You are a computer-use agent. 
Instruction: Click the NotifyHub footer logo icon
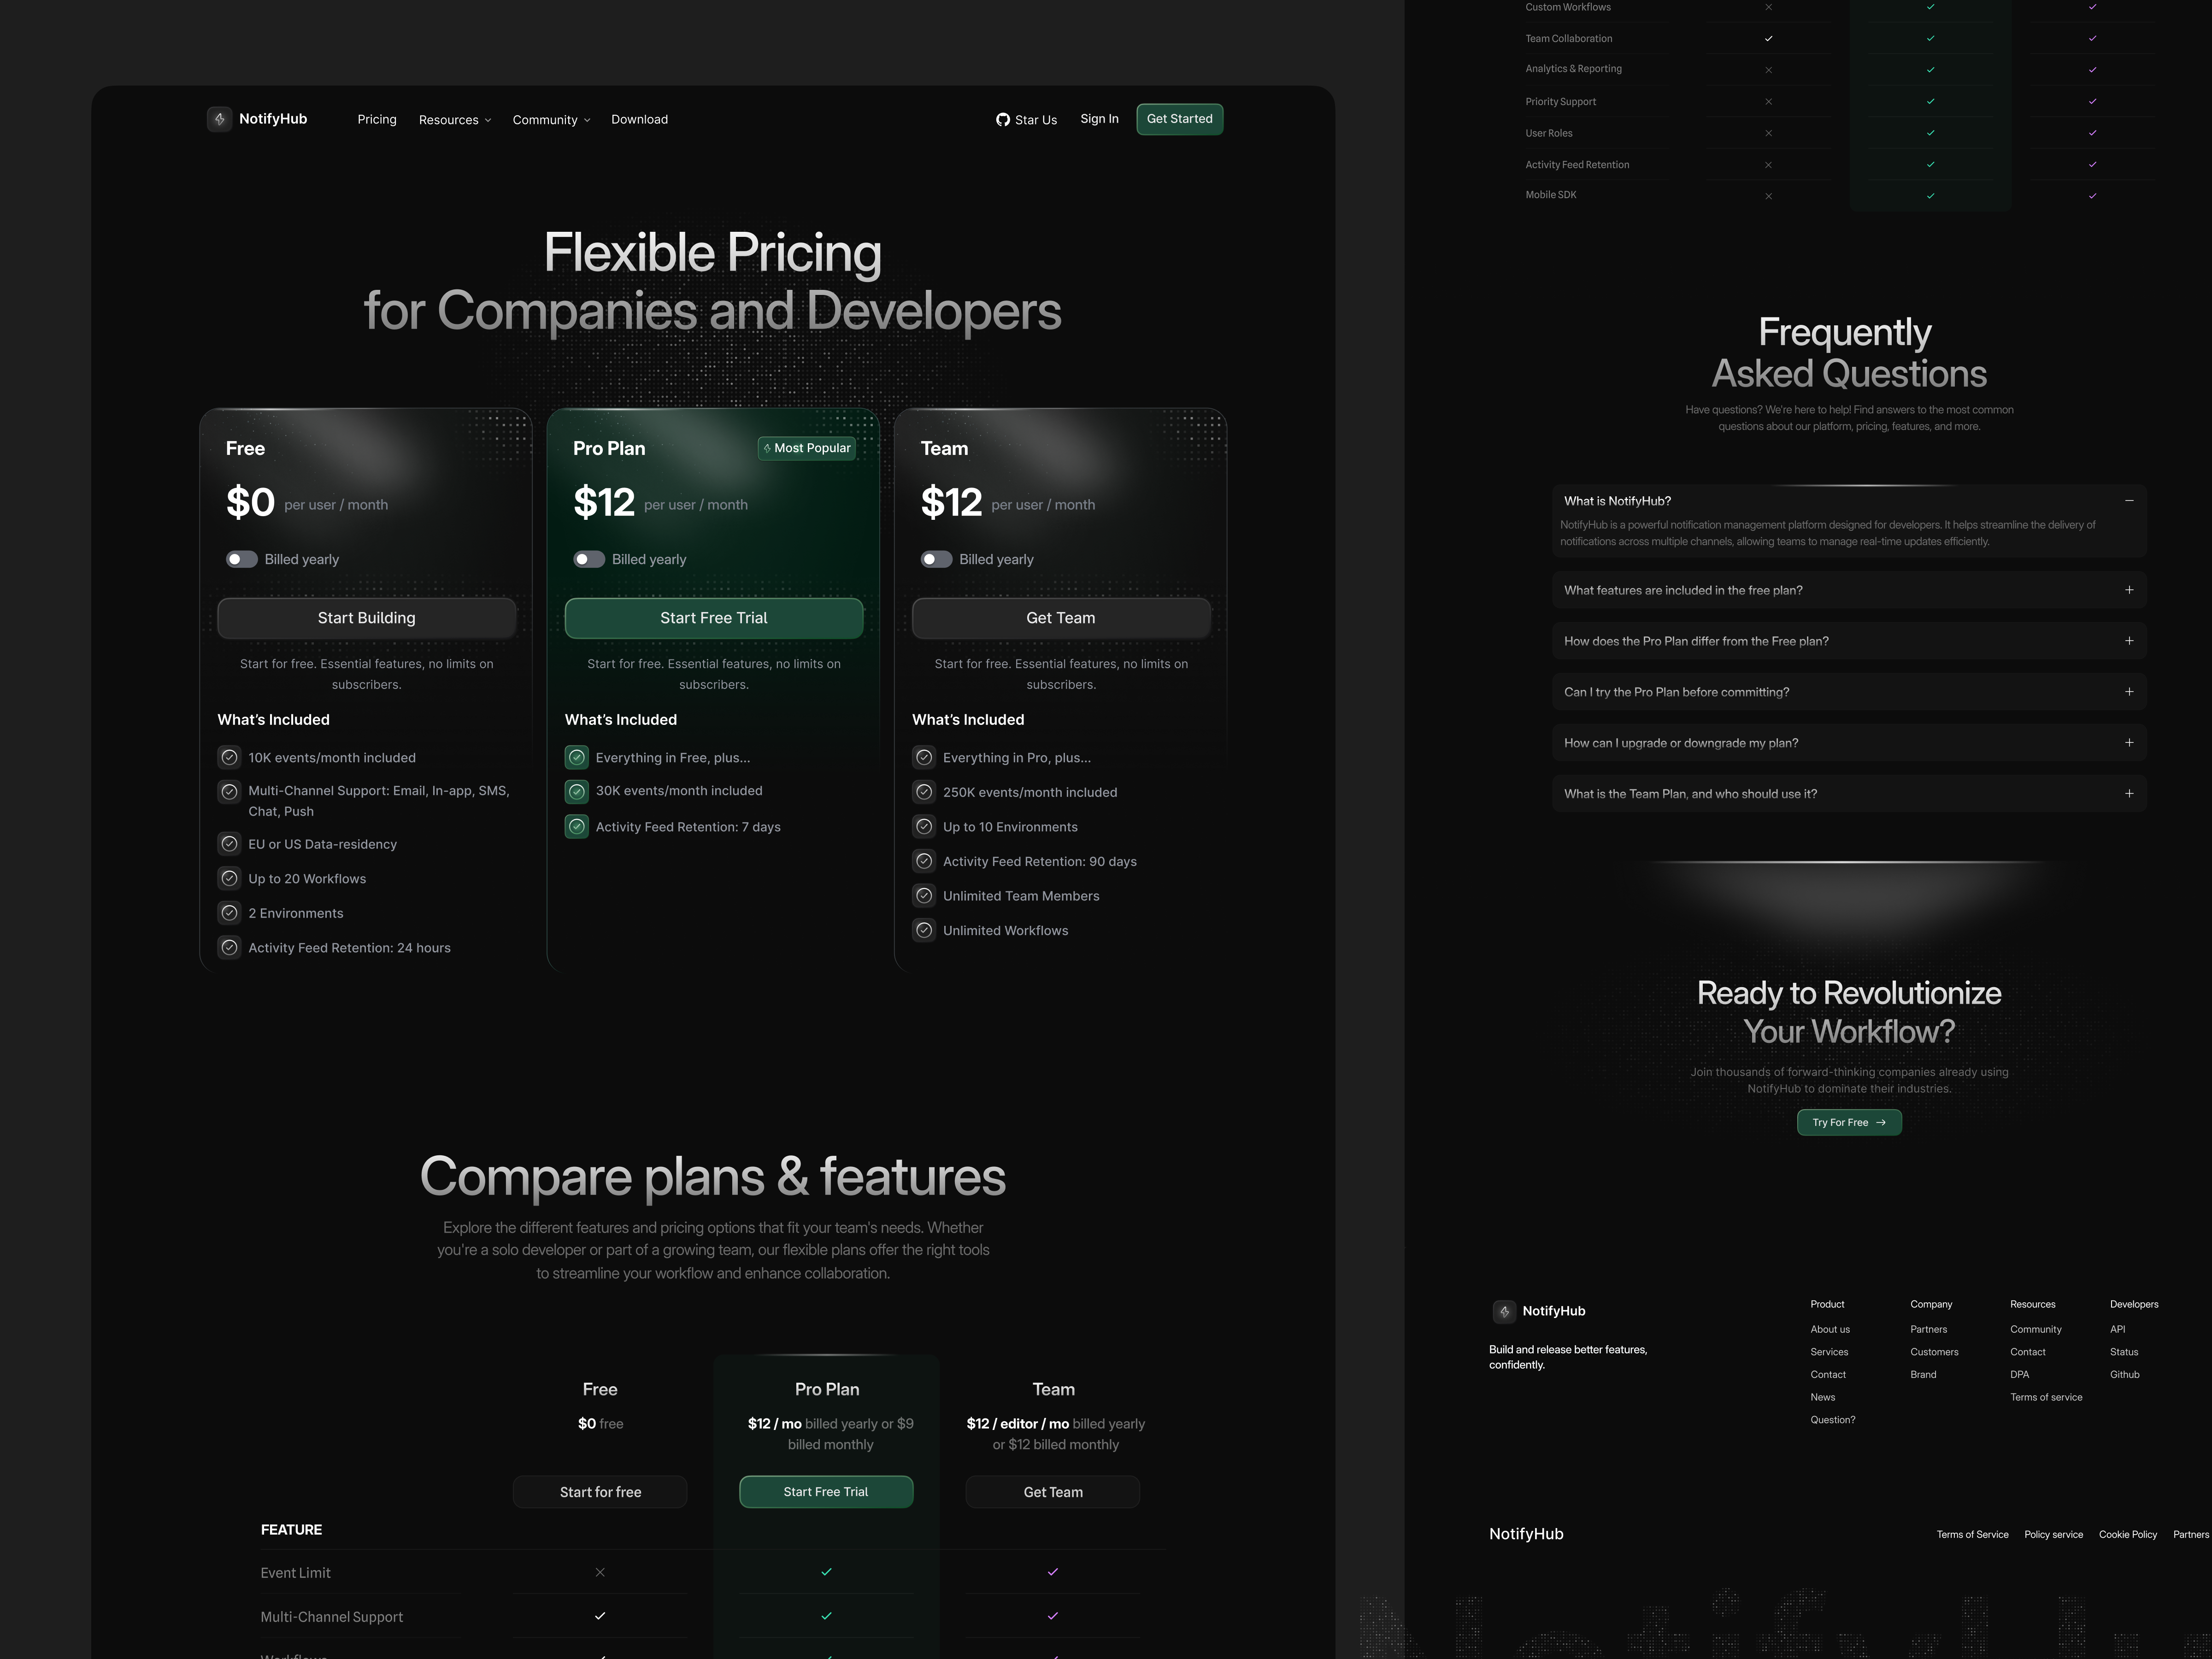1504,1311
